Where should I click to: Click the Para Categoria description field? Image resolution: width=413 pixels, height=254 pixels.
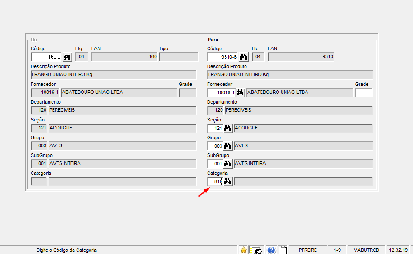pos(303,181)
